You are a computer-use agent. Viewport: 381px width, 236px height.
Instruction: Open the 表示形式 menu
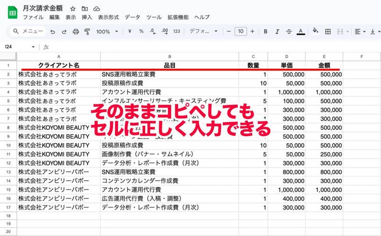tap(108, 17)
